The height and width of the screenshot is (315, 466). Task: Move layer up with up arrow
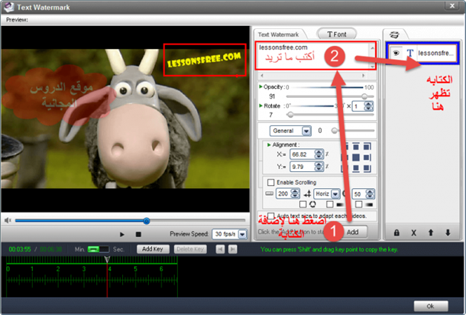click(x=431, y=232)
